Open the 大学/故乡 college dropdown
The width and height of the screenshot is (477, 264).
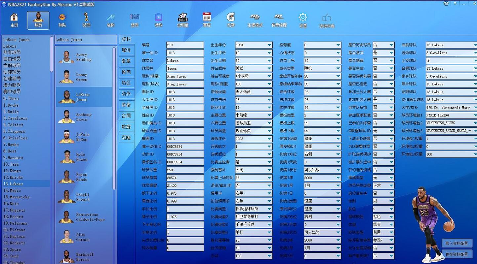[451, 107]
